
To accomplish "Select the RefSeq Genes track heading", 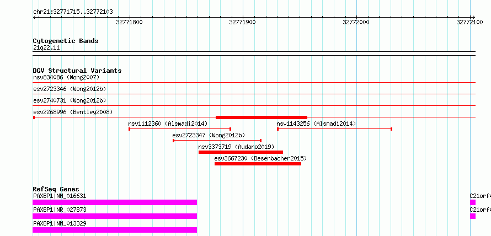I will (x=56, y=189).
